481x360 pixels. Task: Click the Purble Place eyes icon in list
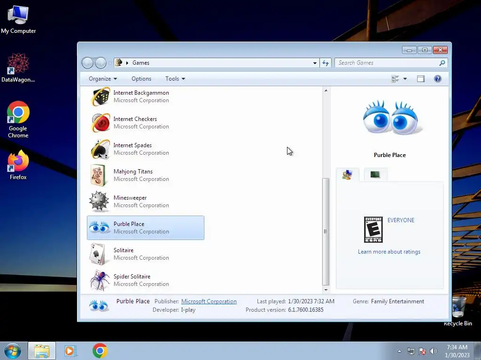(100, 227)
